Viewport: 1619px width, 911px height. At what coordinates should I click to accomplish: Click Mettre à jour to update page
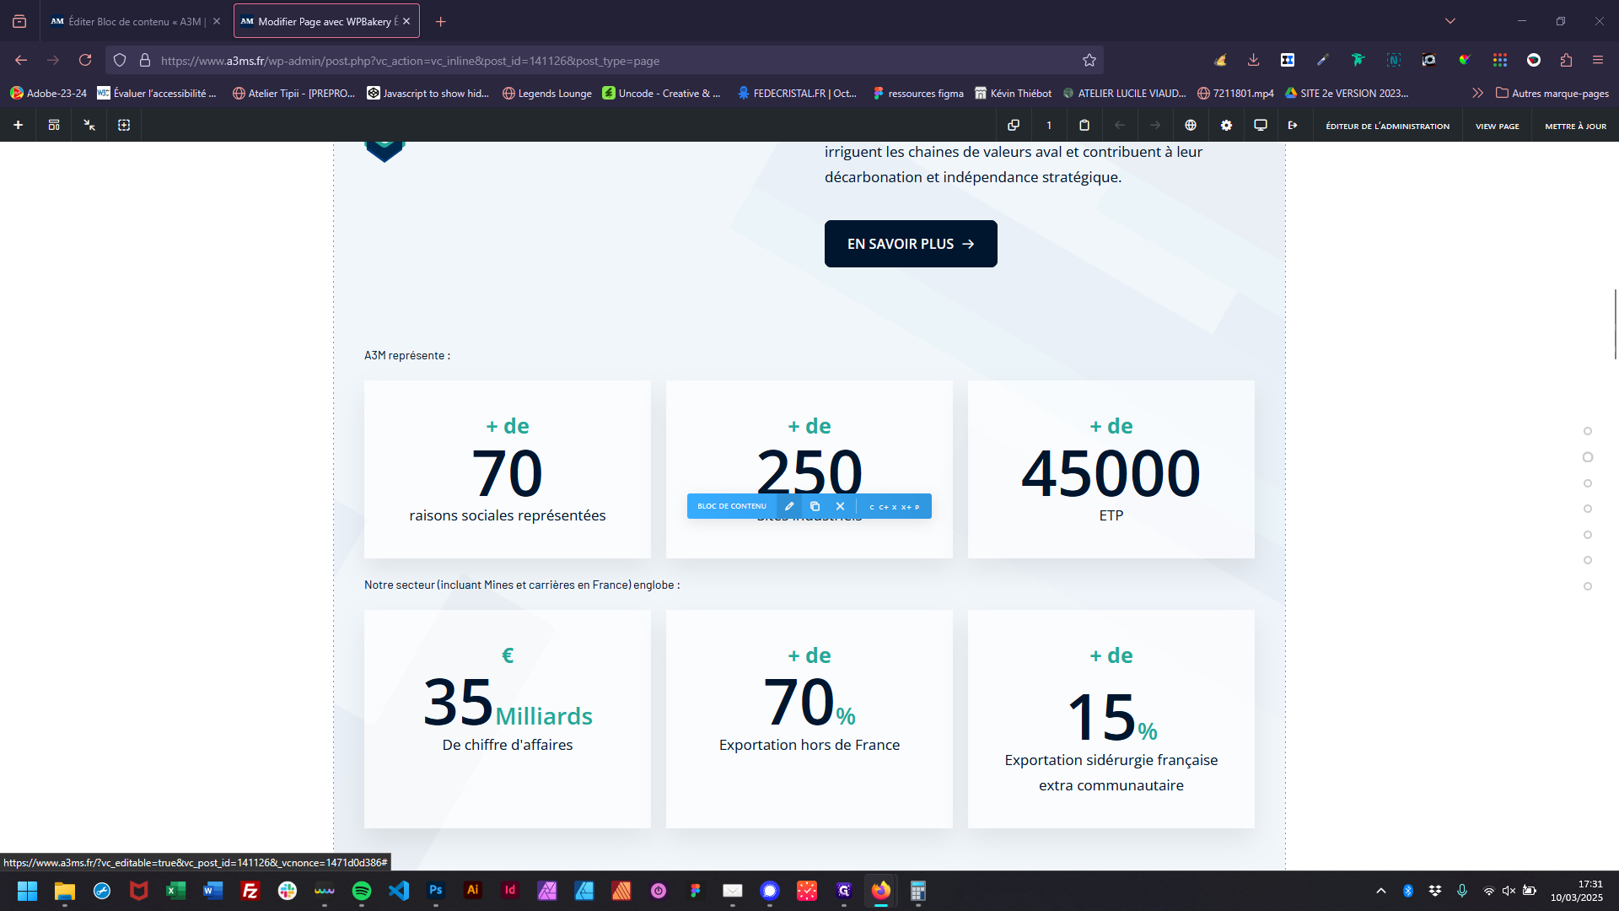[x=1575, y=126]
